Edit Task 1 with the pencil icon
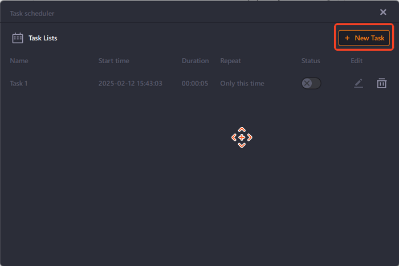 coord(358,83)
